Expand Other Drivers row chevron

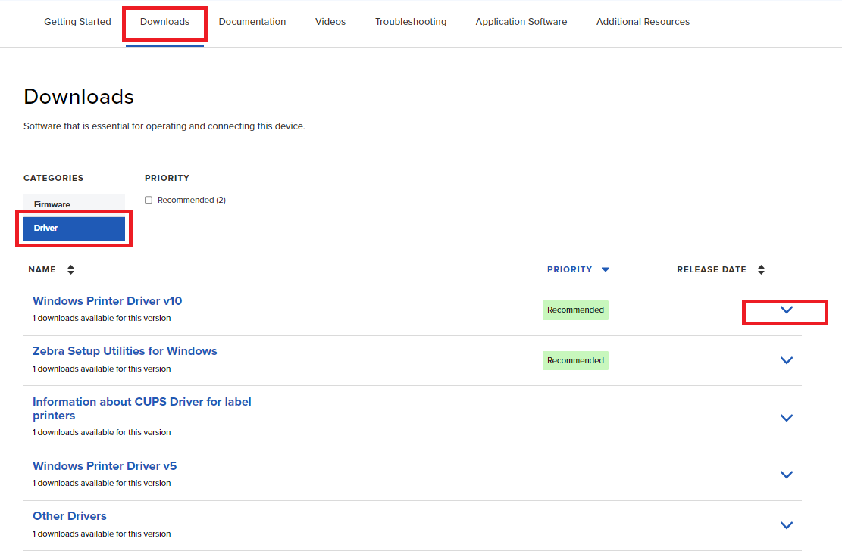point(786,525)
